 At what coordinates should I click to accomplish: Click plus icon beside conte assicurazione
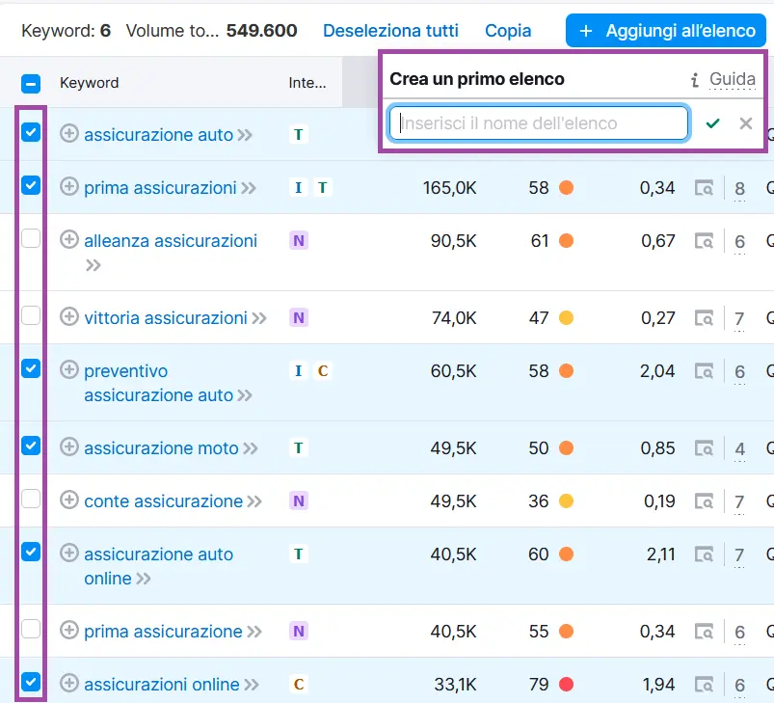pos(69,500)
